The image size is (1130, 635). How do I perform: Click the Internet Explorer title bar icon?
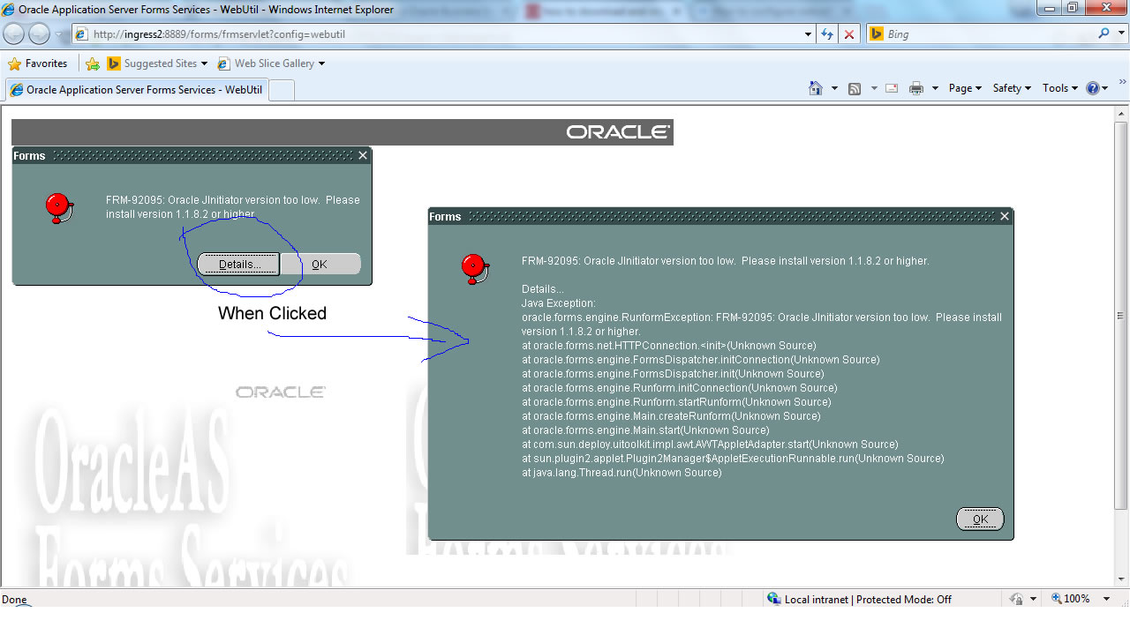9,10
